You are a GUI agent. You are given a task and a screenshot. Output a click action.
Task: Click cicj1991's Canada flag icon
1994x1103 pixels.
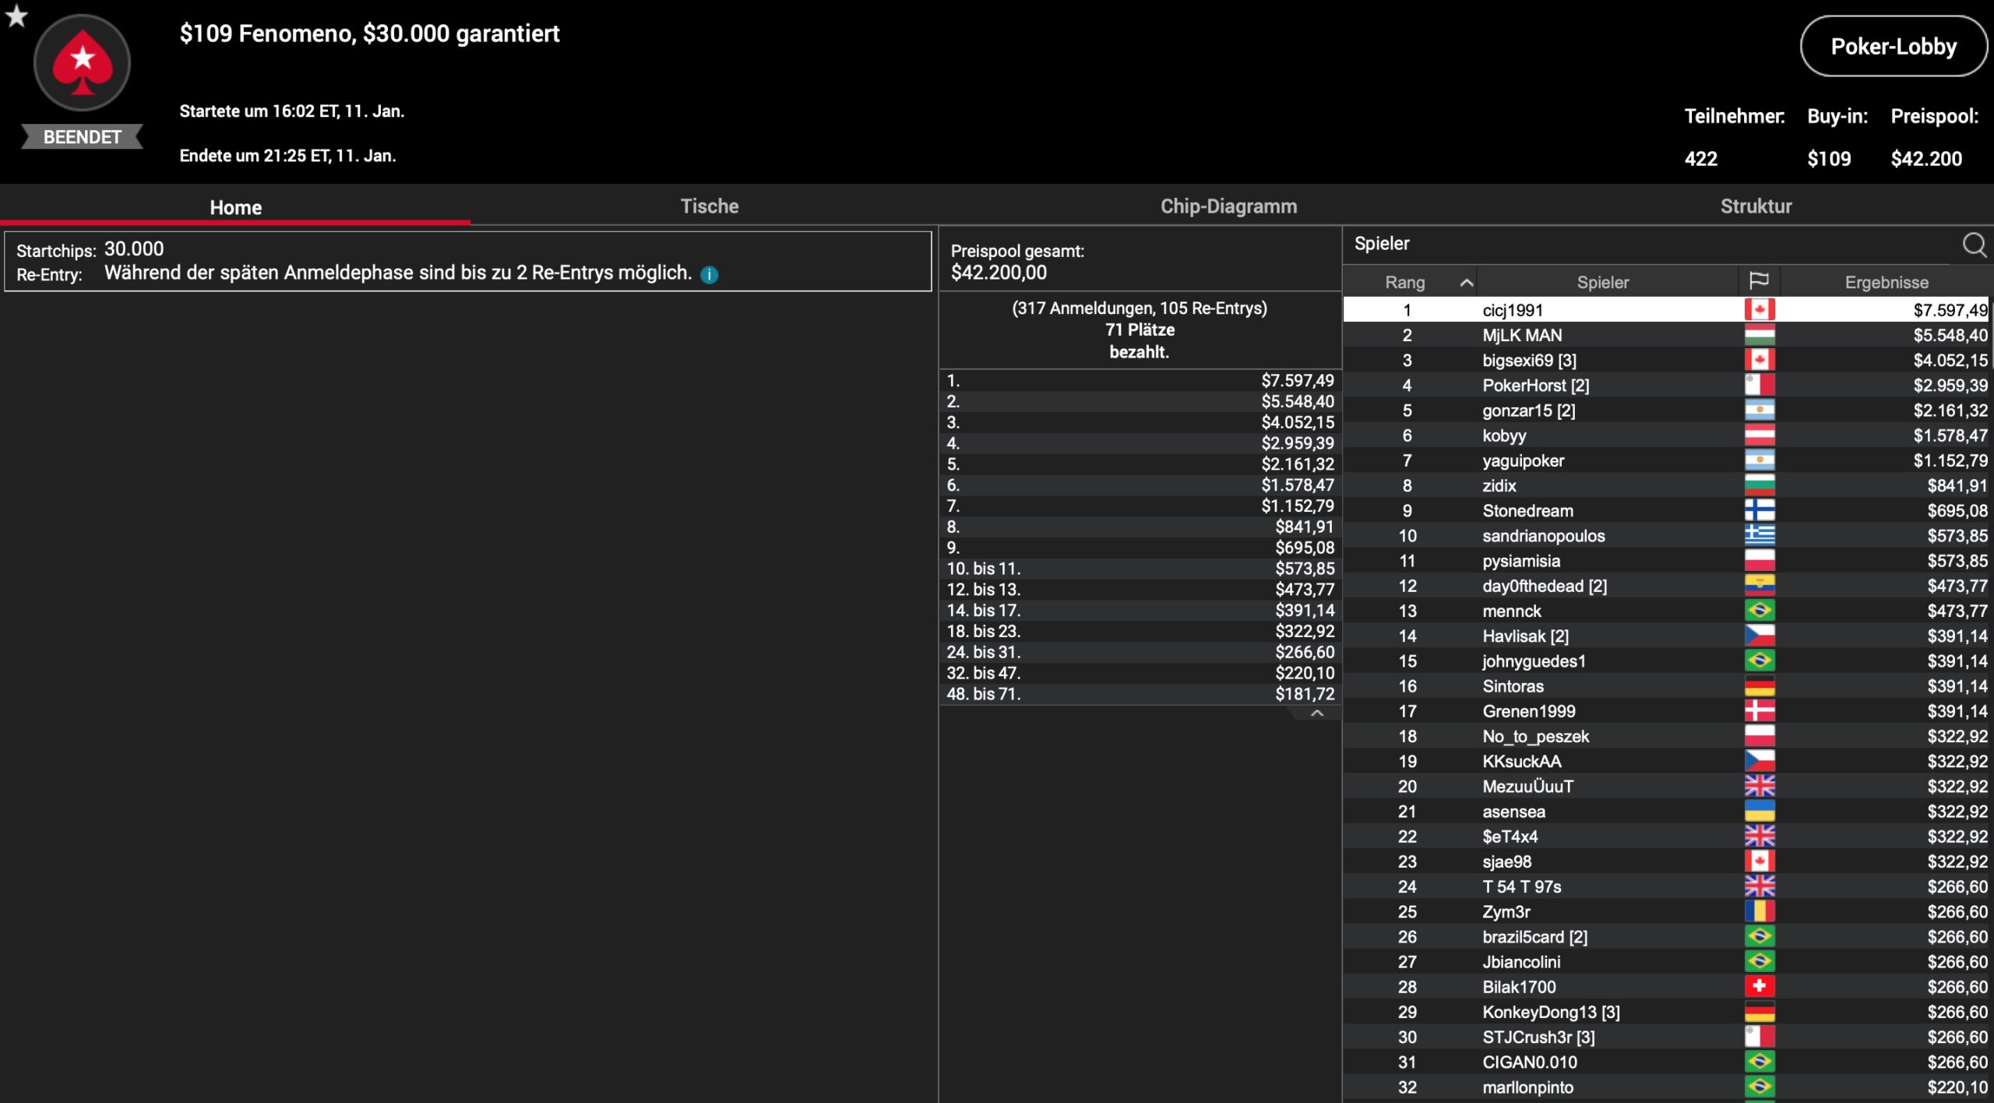click(x=1759, y=310)
